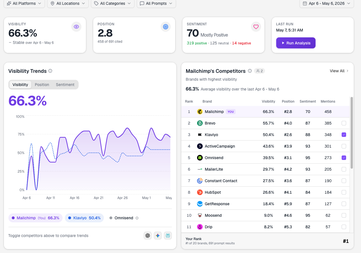
Task: Switch to the Visibility trend tab
Action: coord(20,85)
